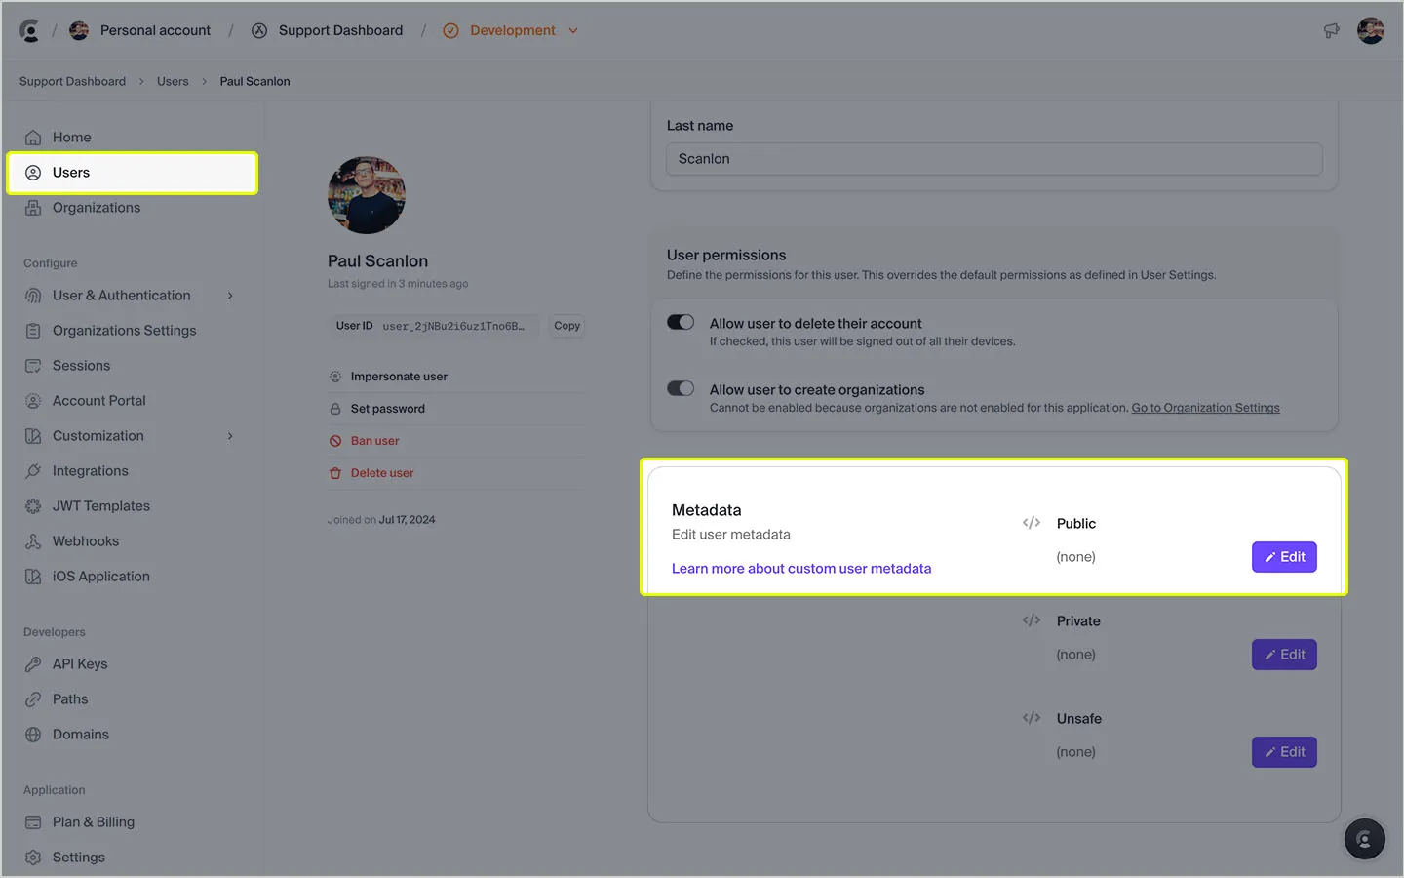Click the code icon beside Private
Screen dimensions: 1404x878
coord(1032,620)
